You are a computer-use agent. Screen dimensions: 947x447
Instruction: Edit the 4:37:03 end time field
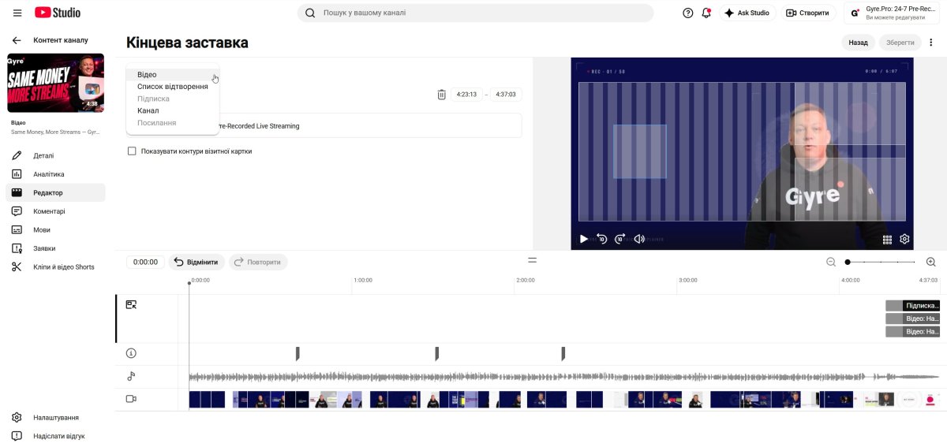506,95
